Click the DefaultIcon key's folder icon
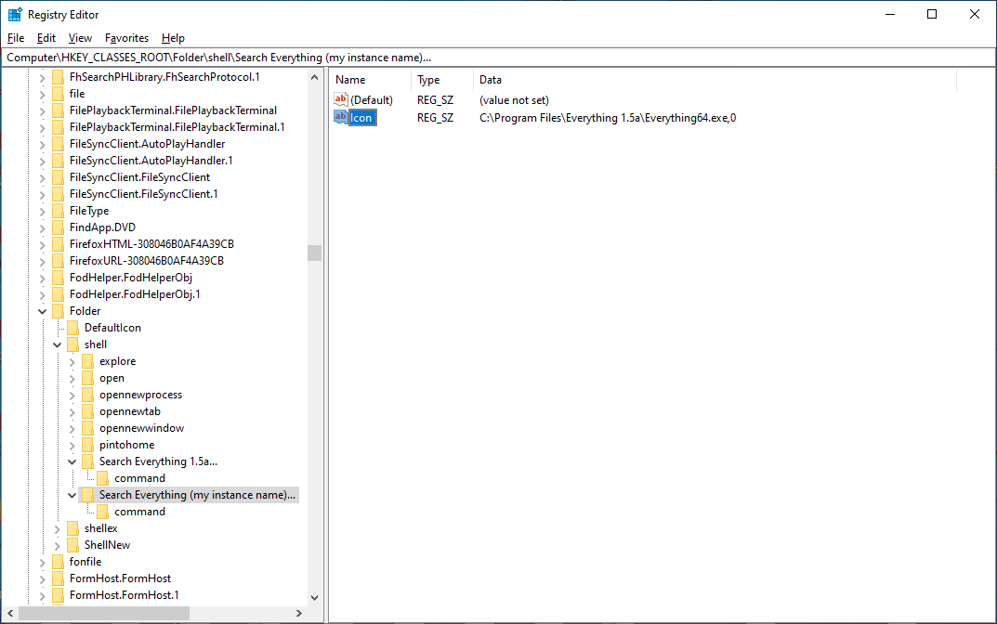This screenshot has height=624, width=997. coord(73,327)
